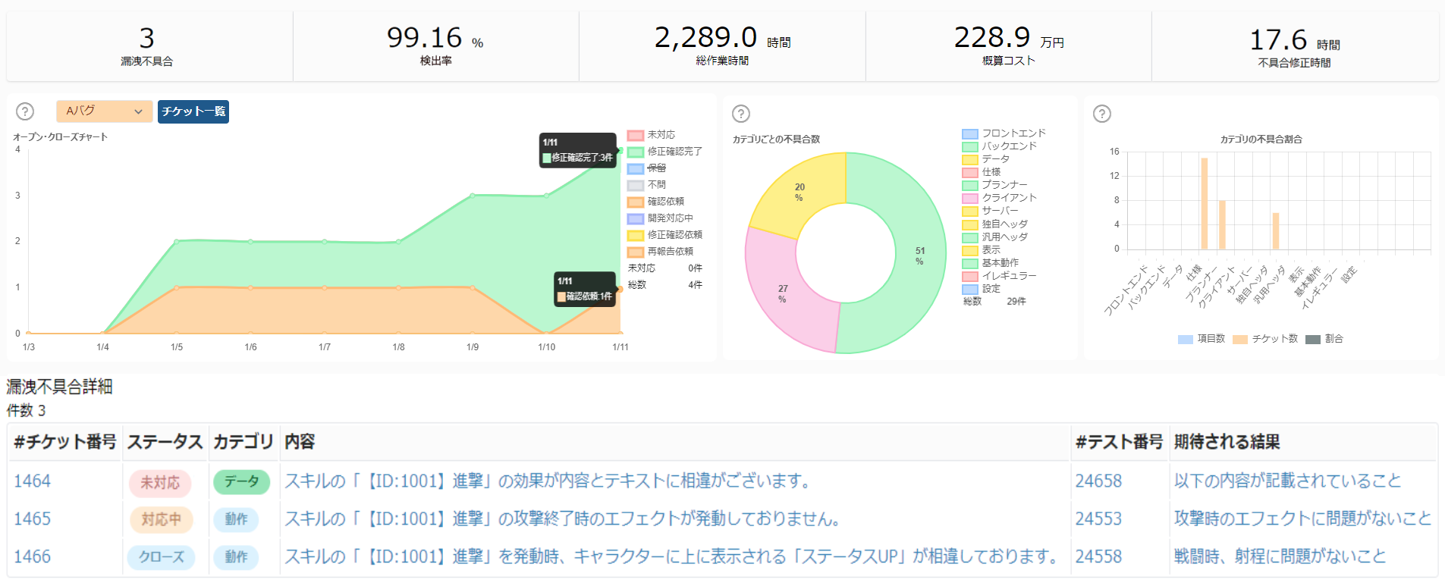Image resolution: width=1445 pixels, height=583 pixels.
Task: Toggle バックエンド in donut chart legend
Action: 1000,146
